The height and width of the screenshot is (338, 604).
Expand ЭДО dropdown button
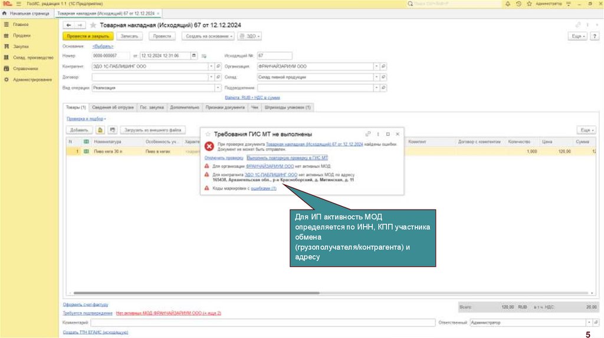tap(250, 36)
